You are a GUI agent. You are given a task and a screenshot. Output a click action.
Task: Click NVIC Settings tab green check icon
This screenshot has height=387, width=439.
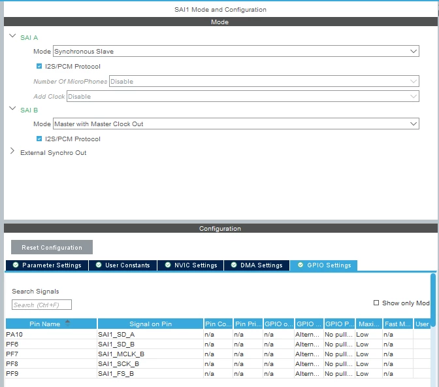tap(168, 265)
